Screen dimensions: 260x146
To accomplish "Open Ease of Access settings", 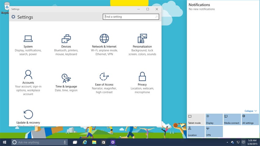I will tap(104, 76).
